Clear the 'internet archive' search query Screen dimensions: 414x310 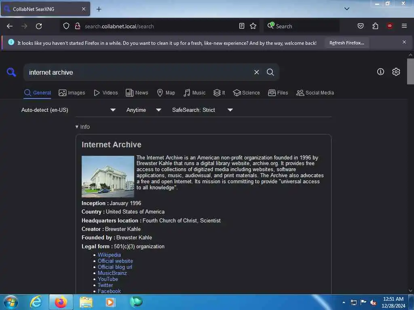tap(256, 72)
